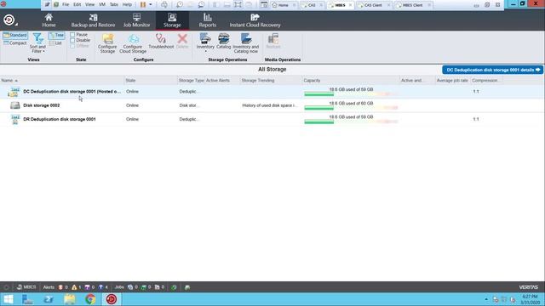The width and height of the screenshot is (545, 306).
Task: Click capacity bar of Disk storage 0002
Action: pyautogui.click(x=351, y=108)
